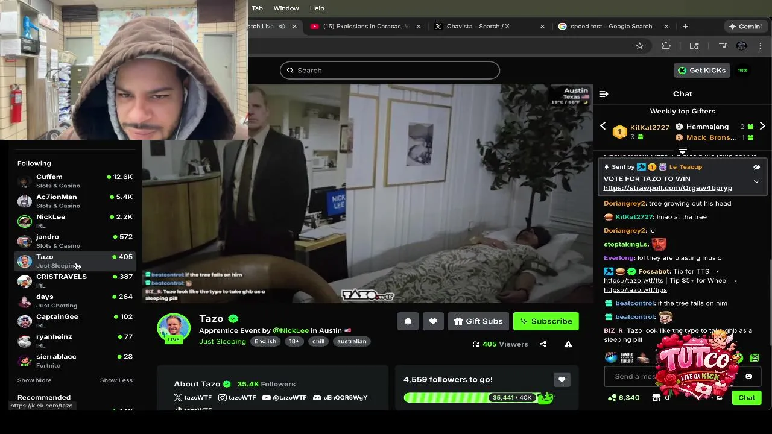Enable notifications with the bell button

tap(408, 321)
